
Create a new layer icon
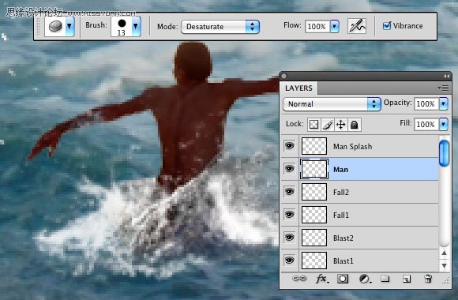tap(407, 279)
